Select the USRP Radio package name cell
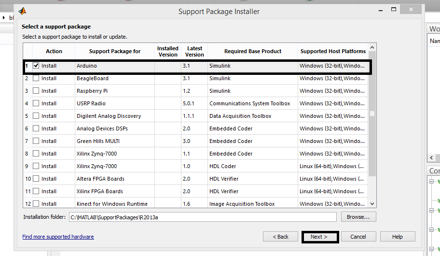Screen dimensions: 440x256 115,103
